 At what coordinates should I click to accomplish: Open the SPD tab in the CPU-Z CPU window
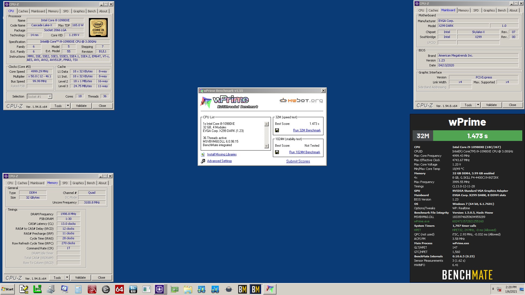pos(66,11)
